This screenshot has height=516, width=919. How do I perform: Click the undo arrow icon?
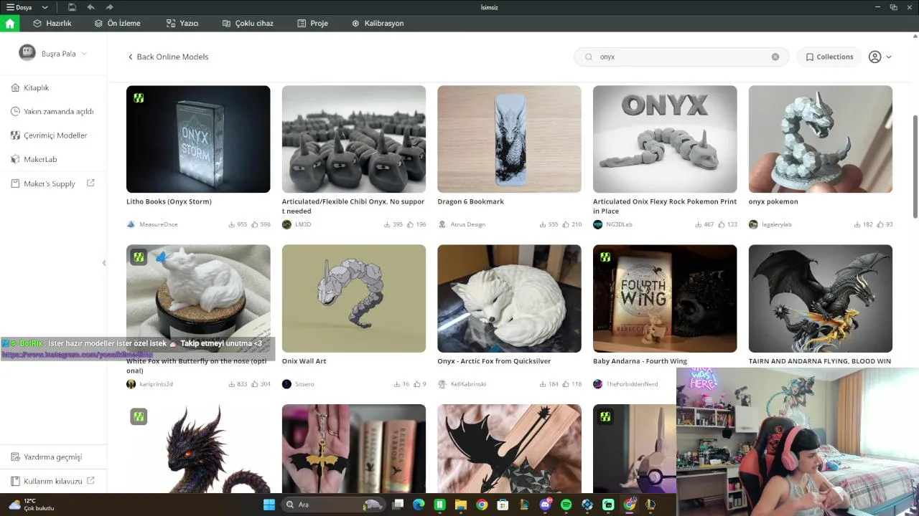pos(90,7)
